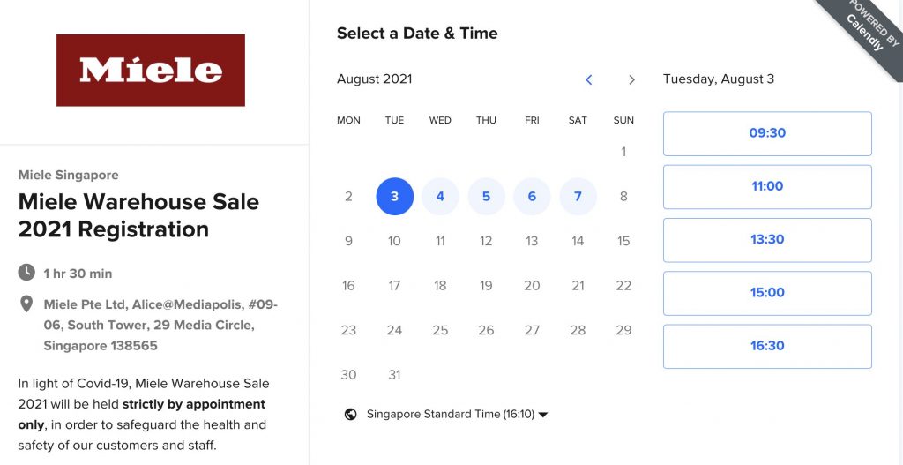Viewport: 903px width, 465px height.
Task: Select August 3 on the calendar
Action: (x=394, y=197)
